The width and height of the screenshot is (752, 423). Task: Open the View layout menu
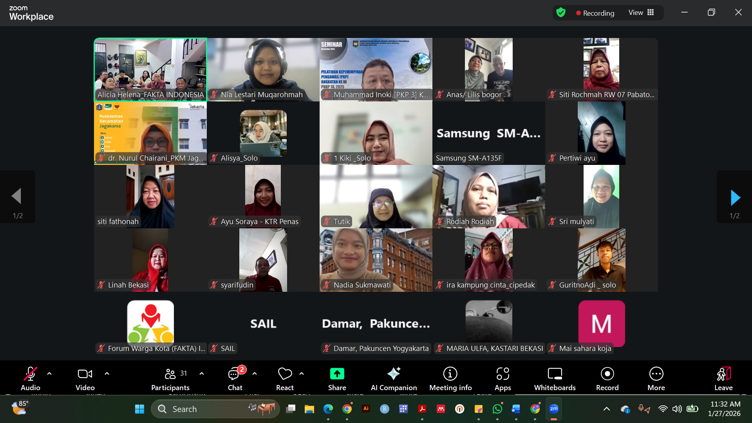pos(641,13)
